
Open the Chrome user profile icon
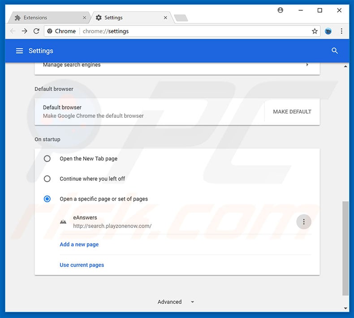(281, 10)
